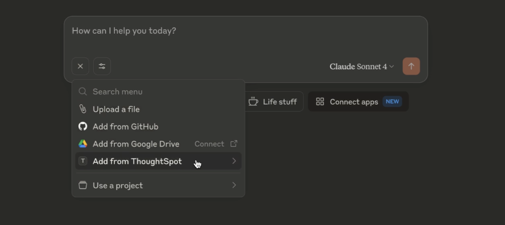The height and width of the screenshot is (225, 505).
Task: Select Upload a file option
Action: (116, 110)
